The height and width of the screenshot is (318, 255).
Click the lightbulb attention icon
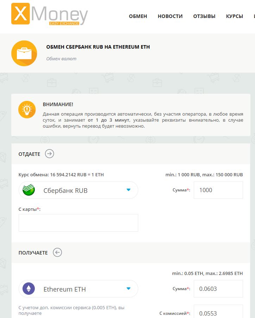(x=27, y=110)
